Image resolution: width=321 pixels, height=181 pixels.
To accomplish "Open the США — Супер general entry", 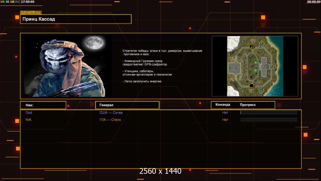I will coord(111,113).
